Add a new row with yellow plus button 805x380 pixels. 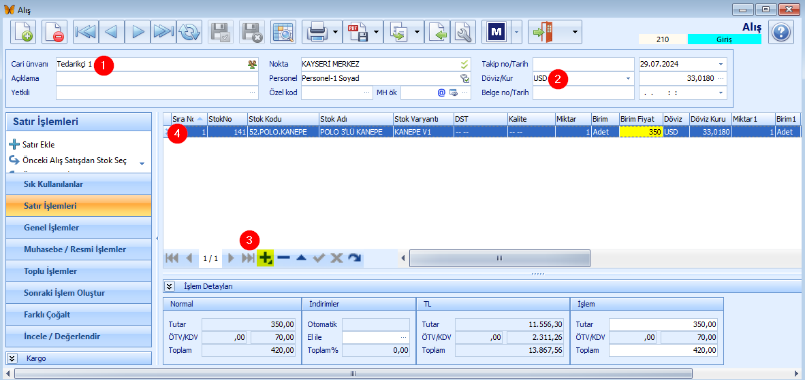click(x=266, y=258)
